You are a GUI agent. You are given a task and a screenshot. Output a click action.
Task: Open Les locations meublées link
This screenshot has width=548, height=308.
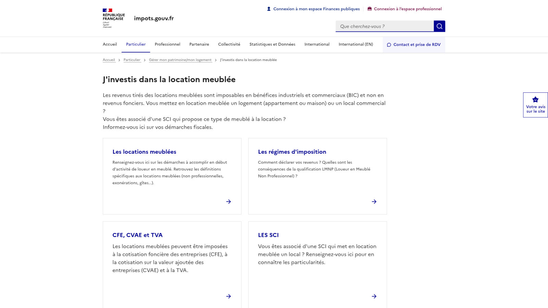(144, 152)
